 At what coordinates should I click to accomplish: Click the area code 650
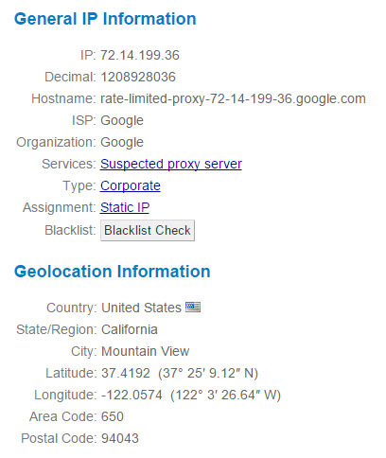point(113,416)
